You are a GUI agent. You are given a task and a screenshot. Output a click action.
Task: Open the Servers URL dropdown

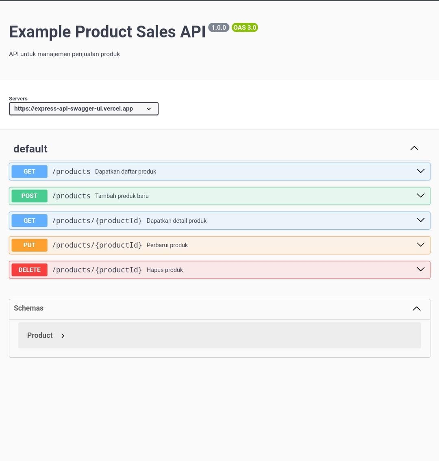[83, 109]
